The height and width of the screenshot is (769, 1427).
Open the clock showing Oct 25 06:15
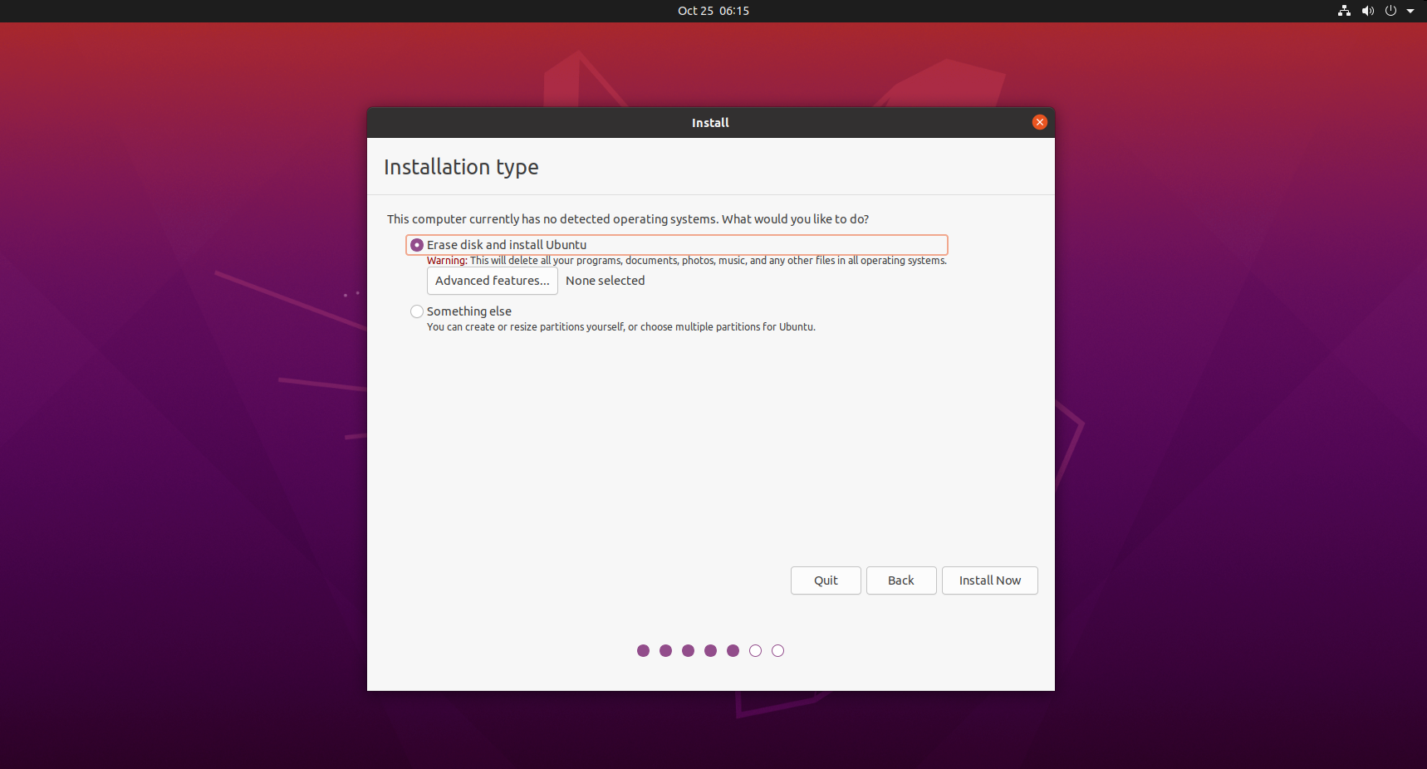[x=713, y=11]
